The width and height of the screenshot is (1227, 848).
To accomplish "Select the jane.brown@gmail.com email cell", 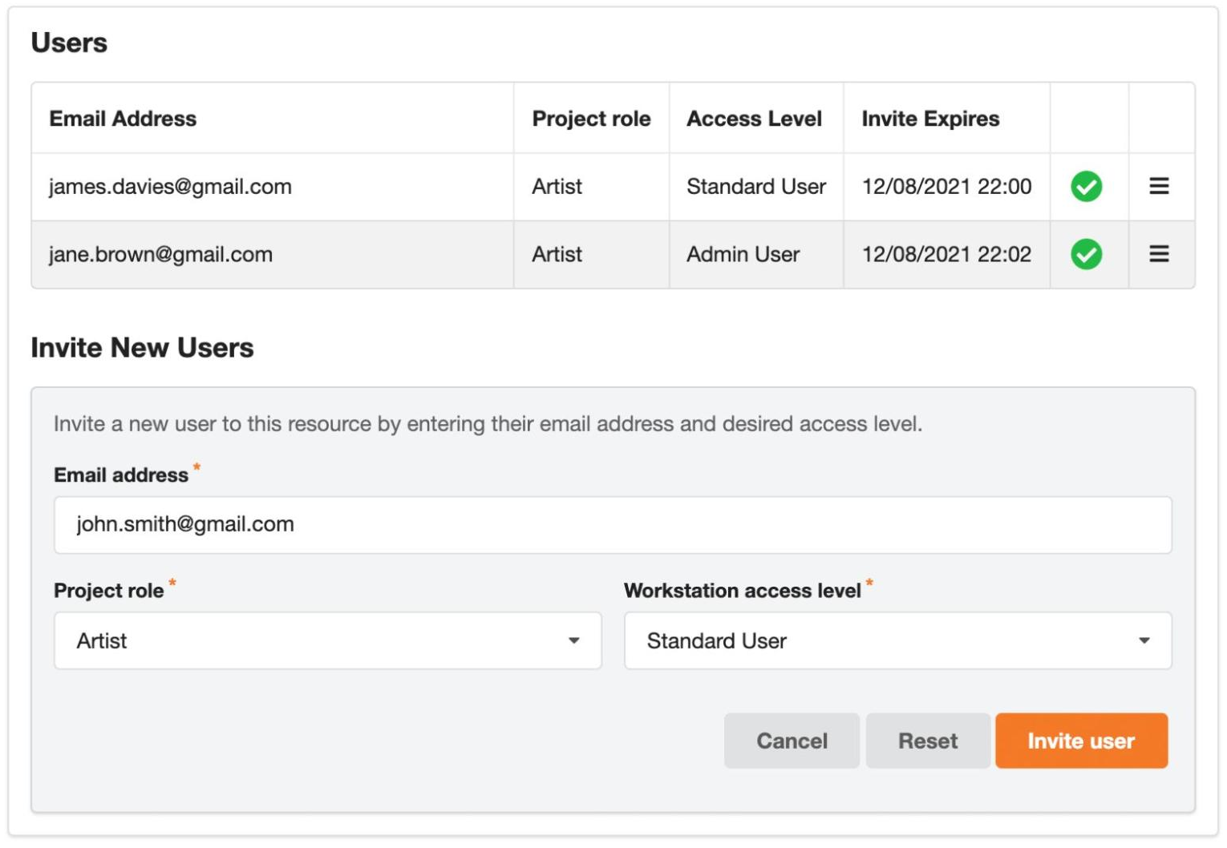I will 160,255.
